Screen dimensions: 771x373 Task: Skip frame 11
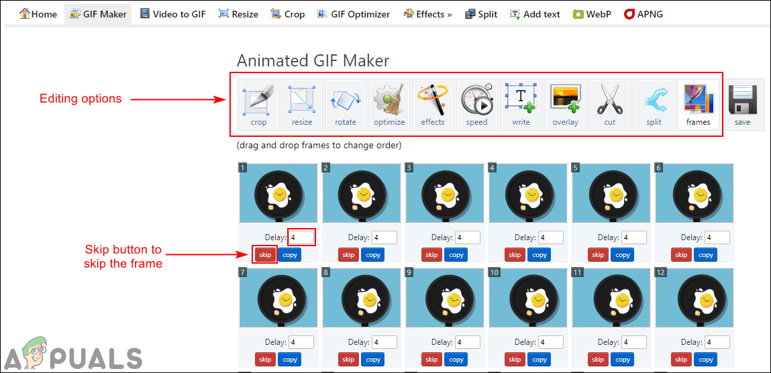598,359
